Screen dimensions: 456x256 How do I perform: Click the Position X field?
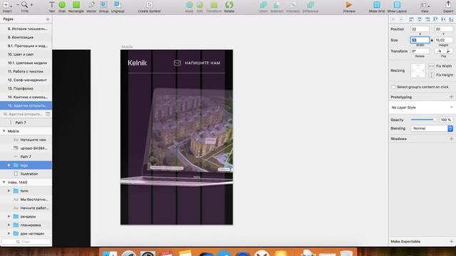(420, 29)
